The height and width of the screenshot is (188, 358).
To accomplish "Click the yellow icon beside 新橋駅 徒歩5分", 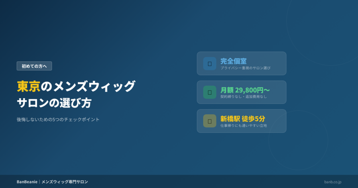I will (x=209, y=121).
